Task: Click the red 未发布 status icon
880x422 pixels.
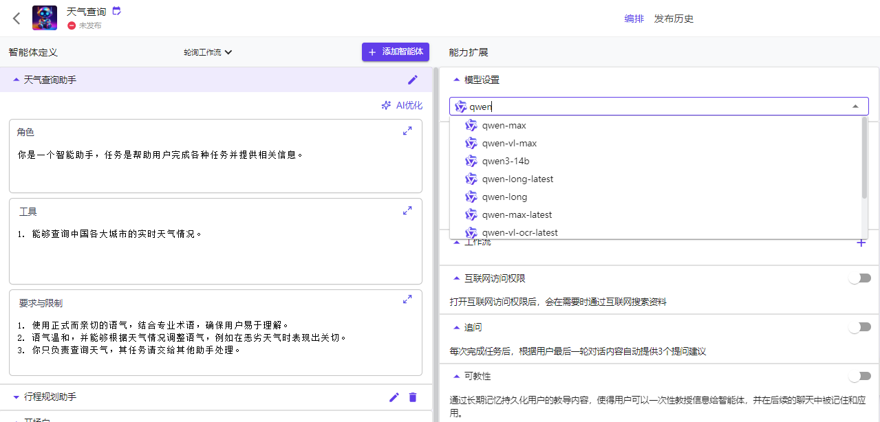Action: [x=72, y=25]
